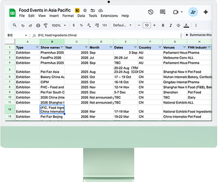Image resolution: width=218 pixels, height=182 pixels.
Task: Open the File menu
Action: tap(22, 16)
